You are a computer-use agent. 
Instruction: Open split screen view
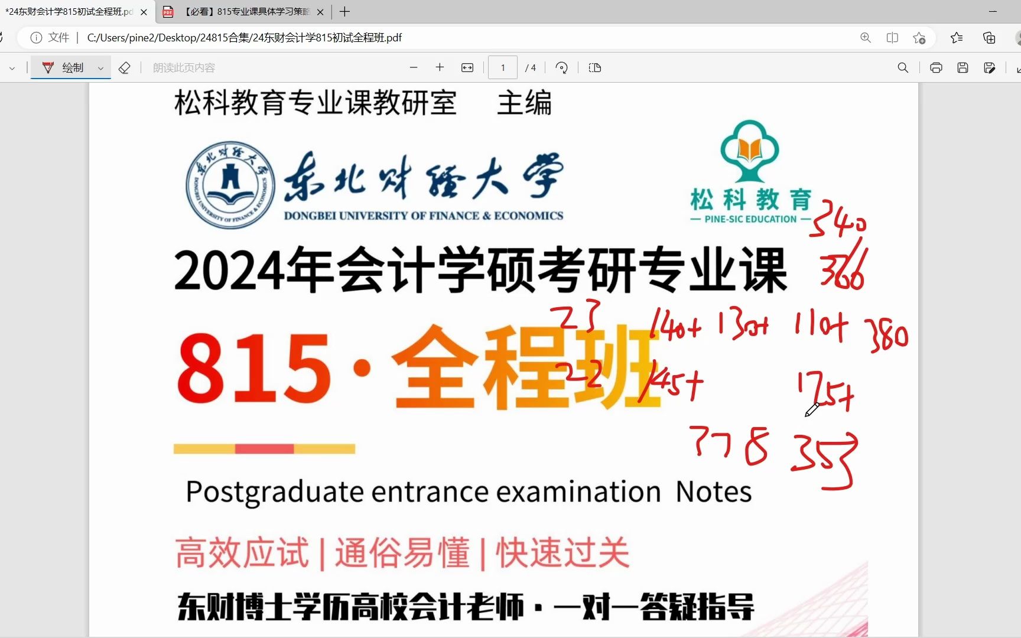point(892,38)
